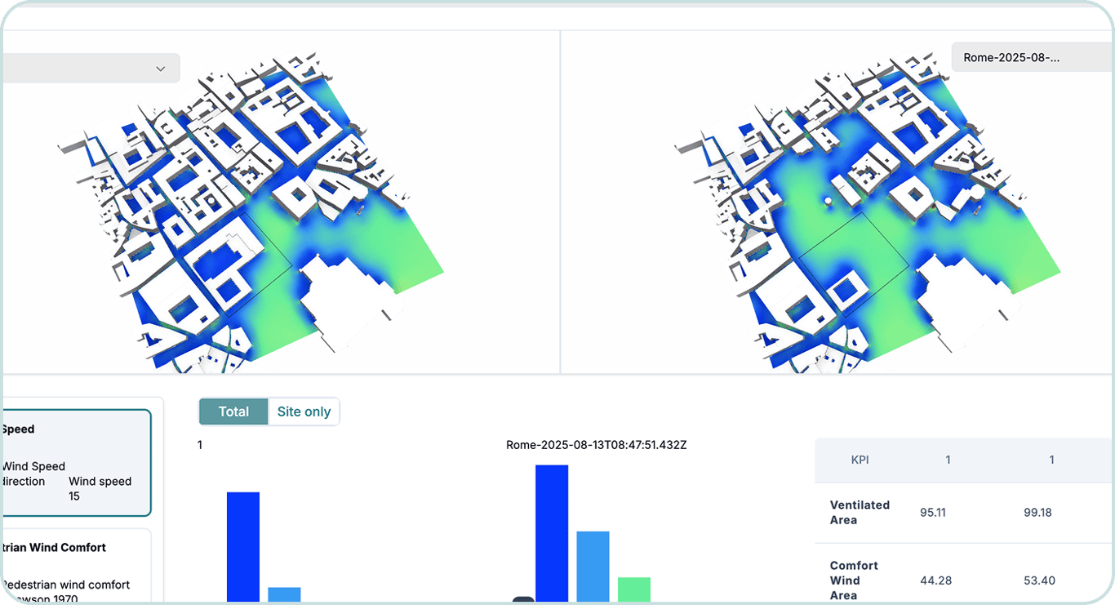
Task: Click the 'Wind speed 15' parameter text
Action: 99,488
